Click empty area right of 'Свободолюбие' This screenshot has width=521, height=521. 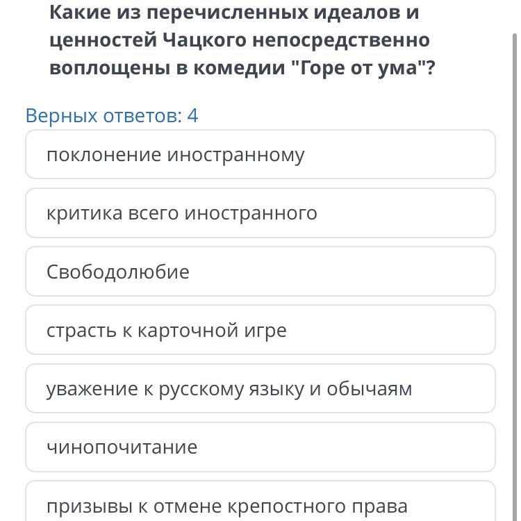tap(342, 272)
